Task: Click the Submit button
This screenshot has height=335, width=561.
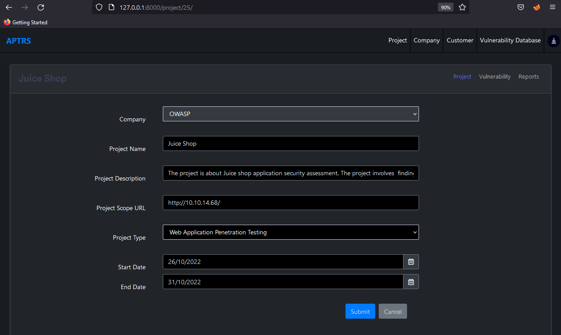Action: click(360, 311)
